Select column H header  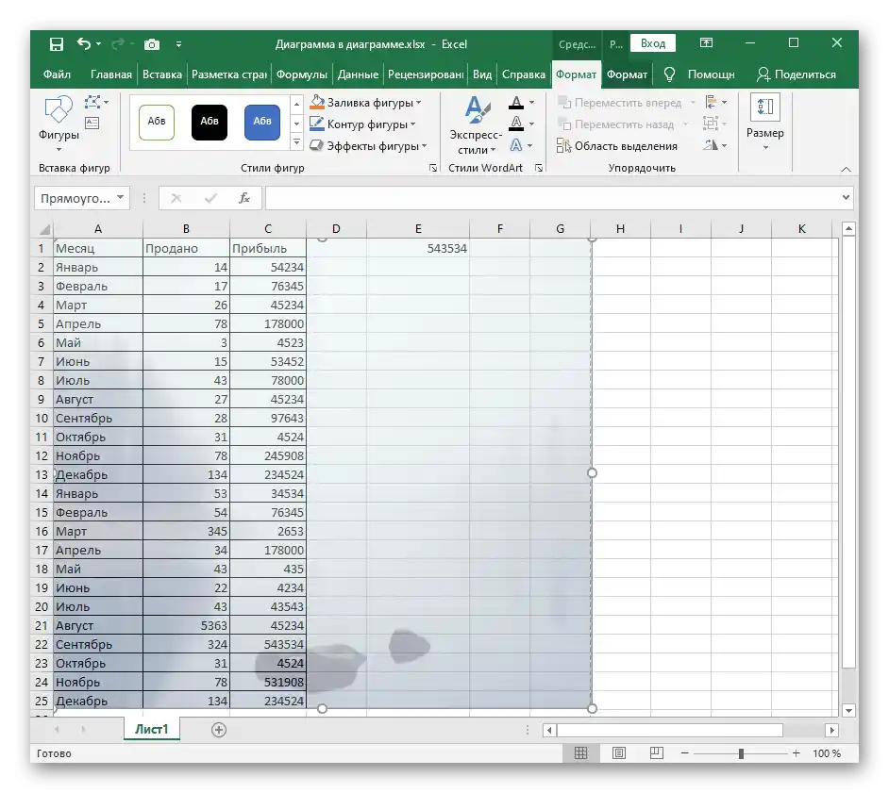point(620,229)
